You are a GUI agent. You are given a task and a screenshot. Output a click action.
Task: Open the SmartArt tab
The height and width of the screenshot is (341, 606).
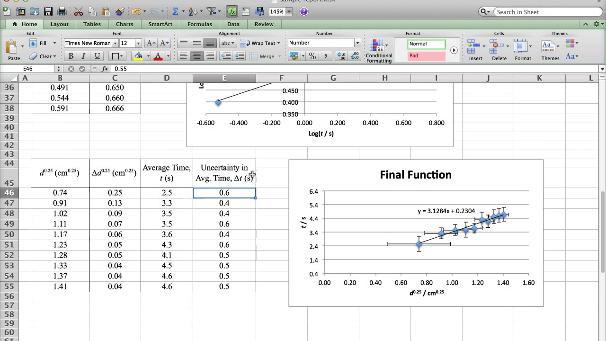[160, 24]
